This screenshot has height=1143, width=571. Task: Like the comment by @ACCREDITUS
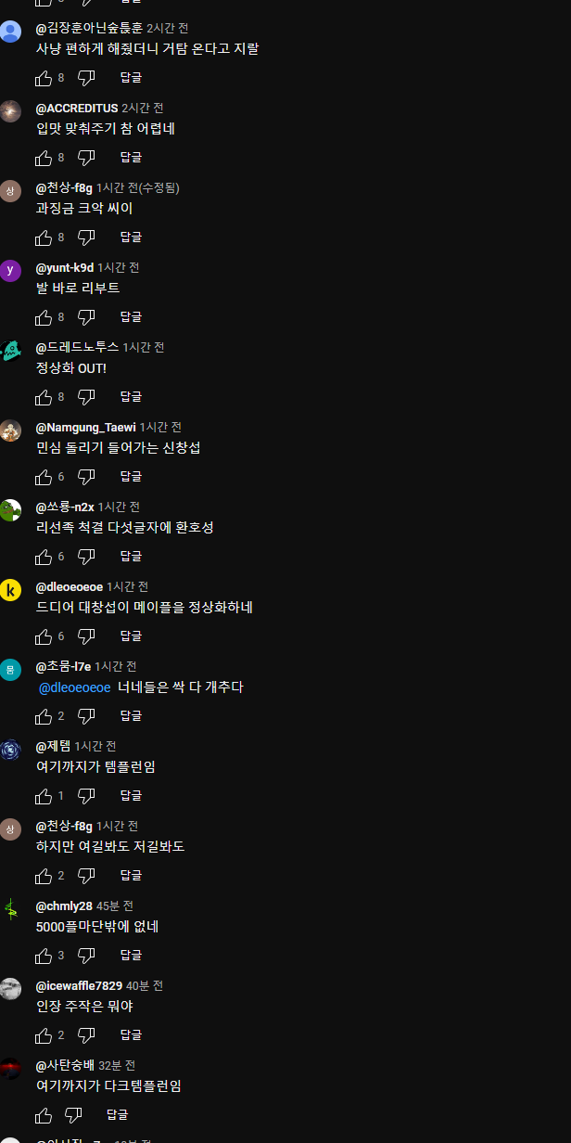coord(44,158)
